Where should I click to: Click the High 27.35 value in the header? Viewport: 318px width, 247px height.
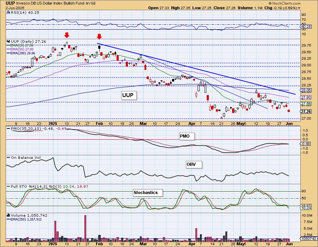pyautogui.click(x=181, y=8)
